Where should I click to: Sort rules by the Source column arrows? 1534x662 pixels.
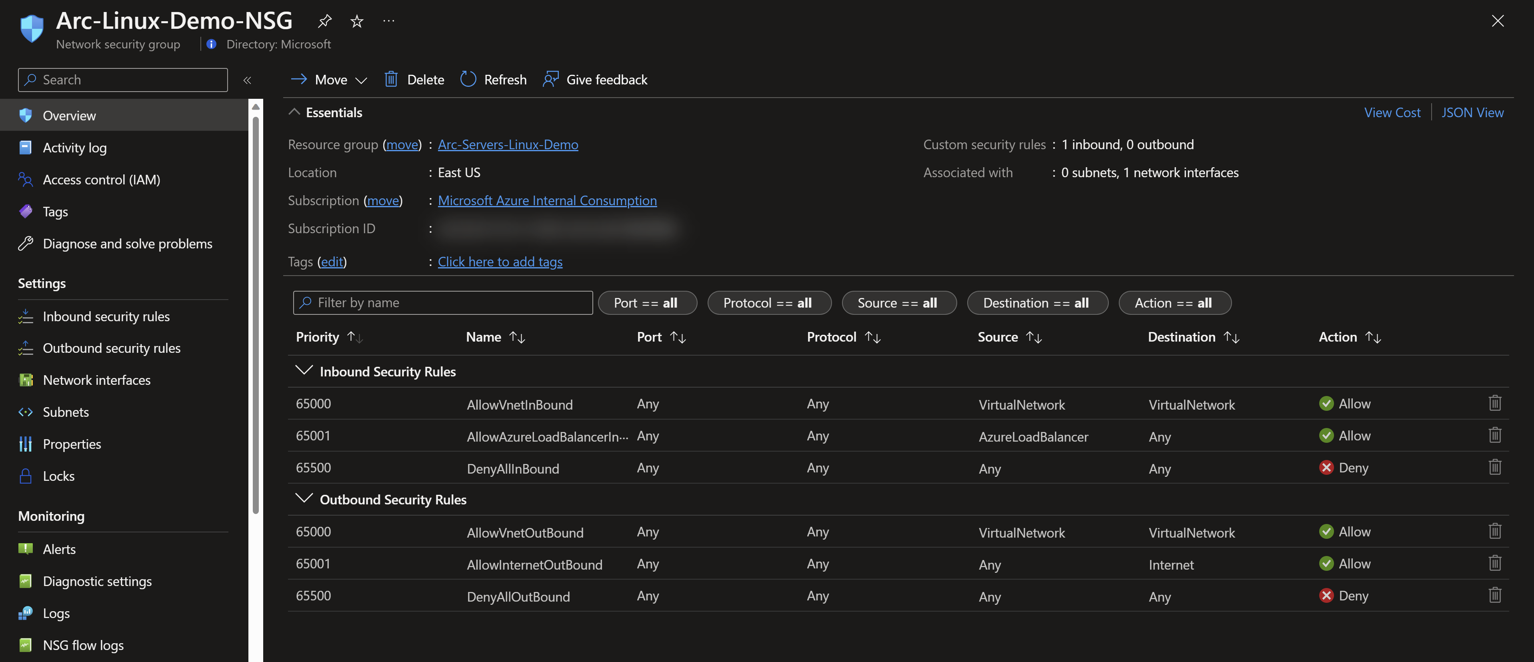[x=1034, y=338]
